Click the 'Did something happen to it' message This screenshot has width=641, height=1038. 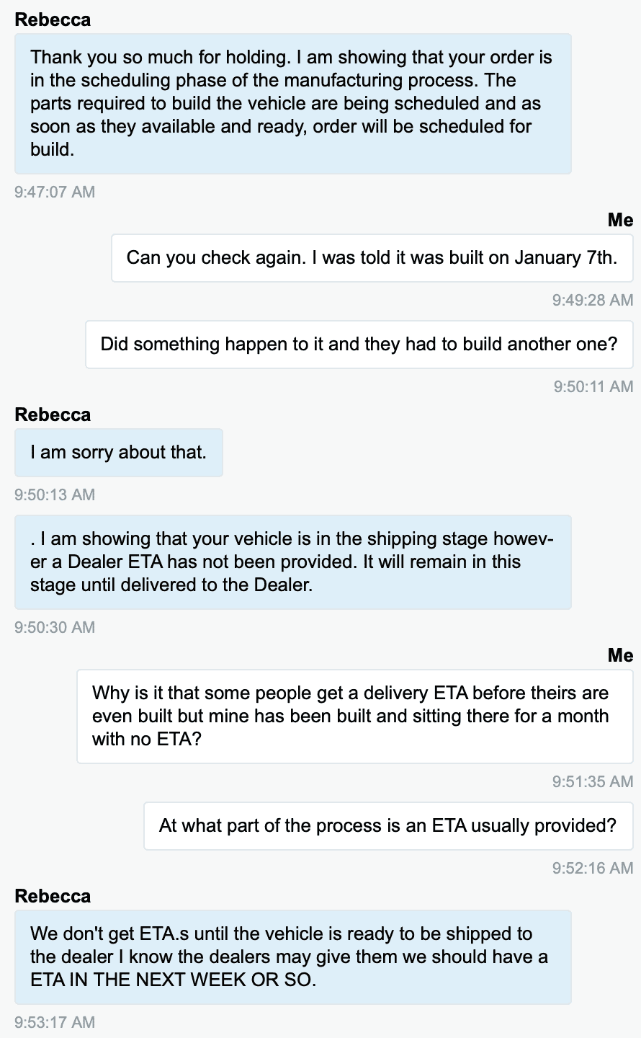click(x=359, y=345)
